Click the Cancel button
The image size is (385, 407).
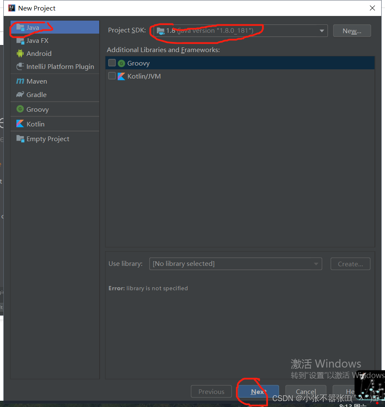point(306,391)
